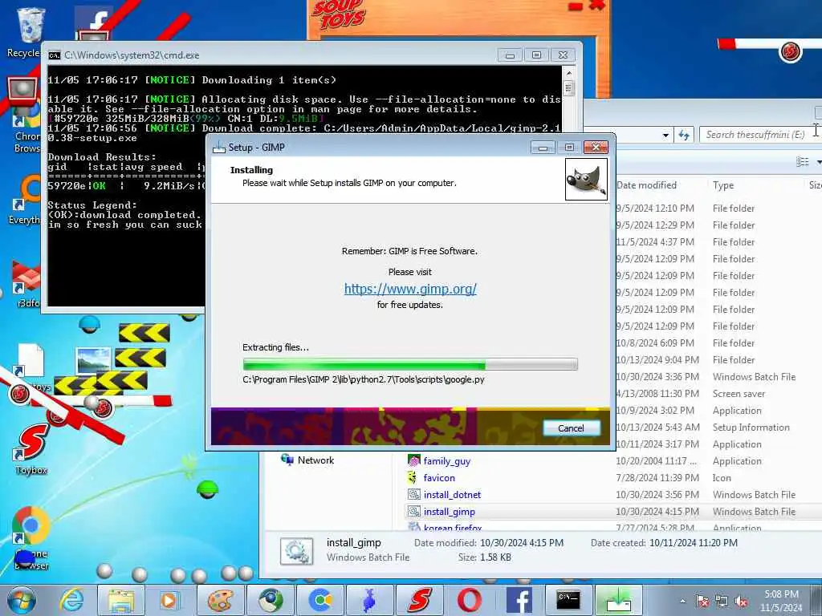Click the 10/30/2024 3:36 PM date cell
The image size is (822, 616).
657,377
